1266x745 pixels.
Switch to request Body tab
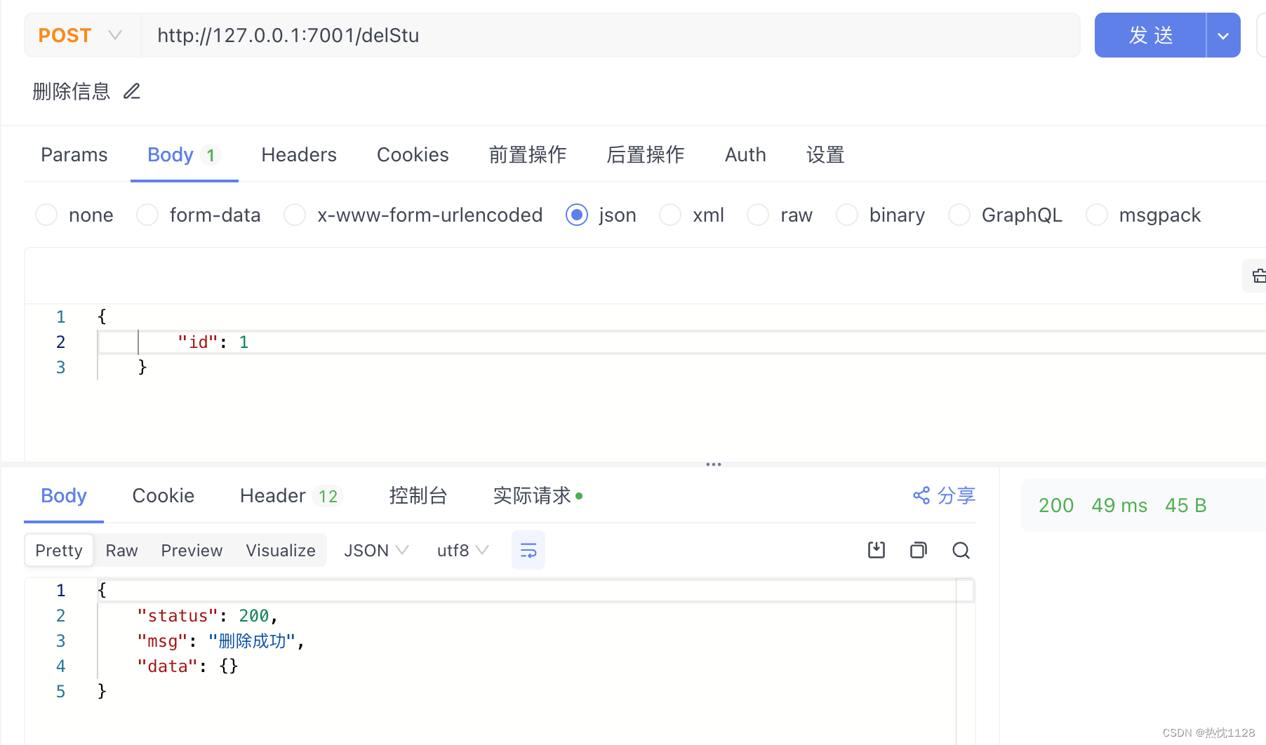[184, 154]
